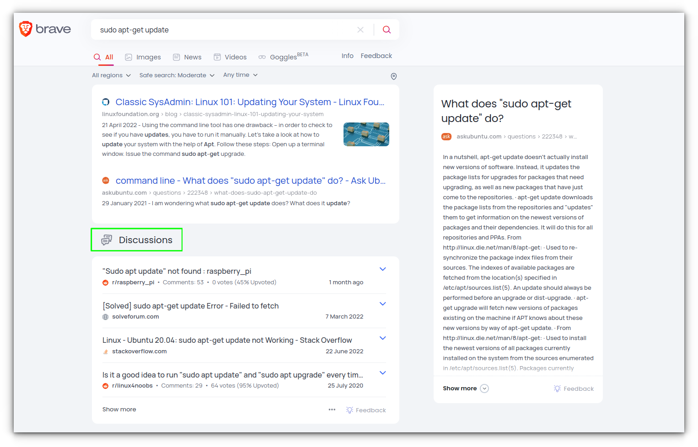Clear the search query with X icon
This screenshot has height=447, width=698.
click(x=360, y=30)
